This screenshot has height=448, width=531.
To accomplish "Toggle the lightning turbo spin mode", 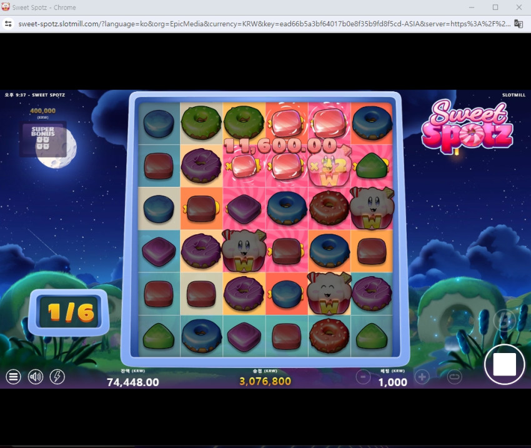I will pyautogui.click(x=57, y=377).
